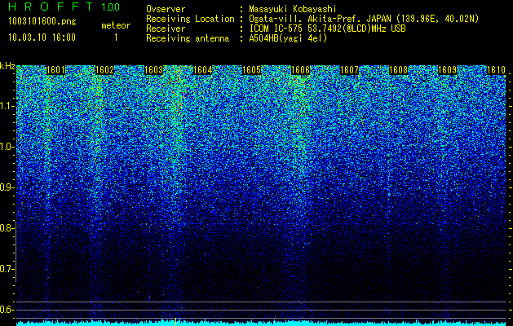Click the 0.7 frequency axis label

pos(6,269)
